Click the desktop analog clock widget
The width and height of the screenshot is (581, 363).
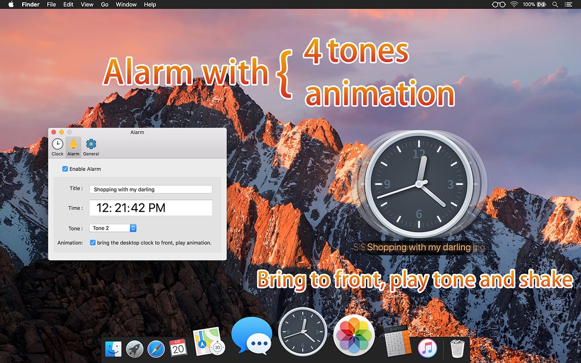[x=419, y=184]
